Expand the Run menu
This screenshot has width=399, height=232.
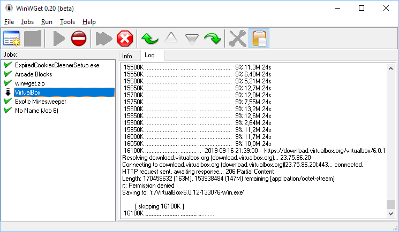click(47, 22)
